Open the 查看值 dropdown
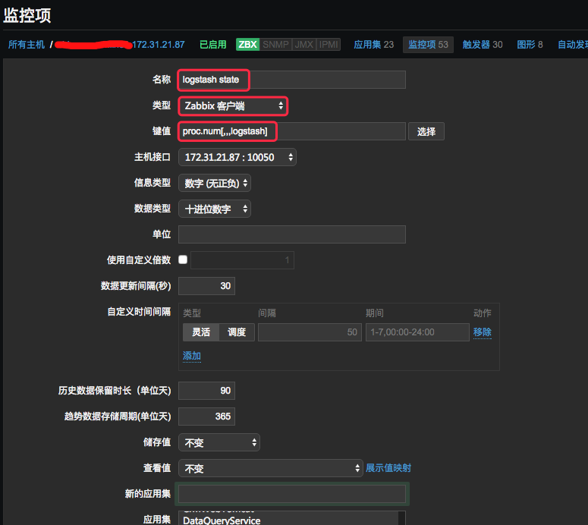This screenshot has width=588, height=525. pos(270,468)
